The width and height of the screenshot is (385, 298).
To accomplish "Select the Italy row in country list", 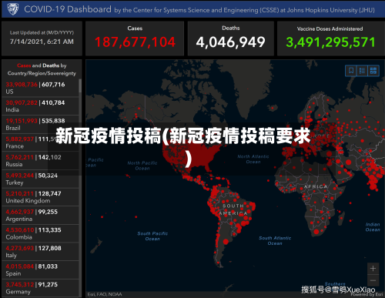I will tap(40, 252).
